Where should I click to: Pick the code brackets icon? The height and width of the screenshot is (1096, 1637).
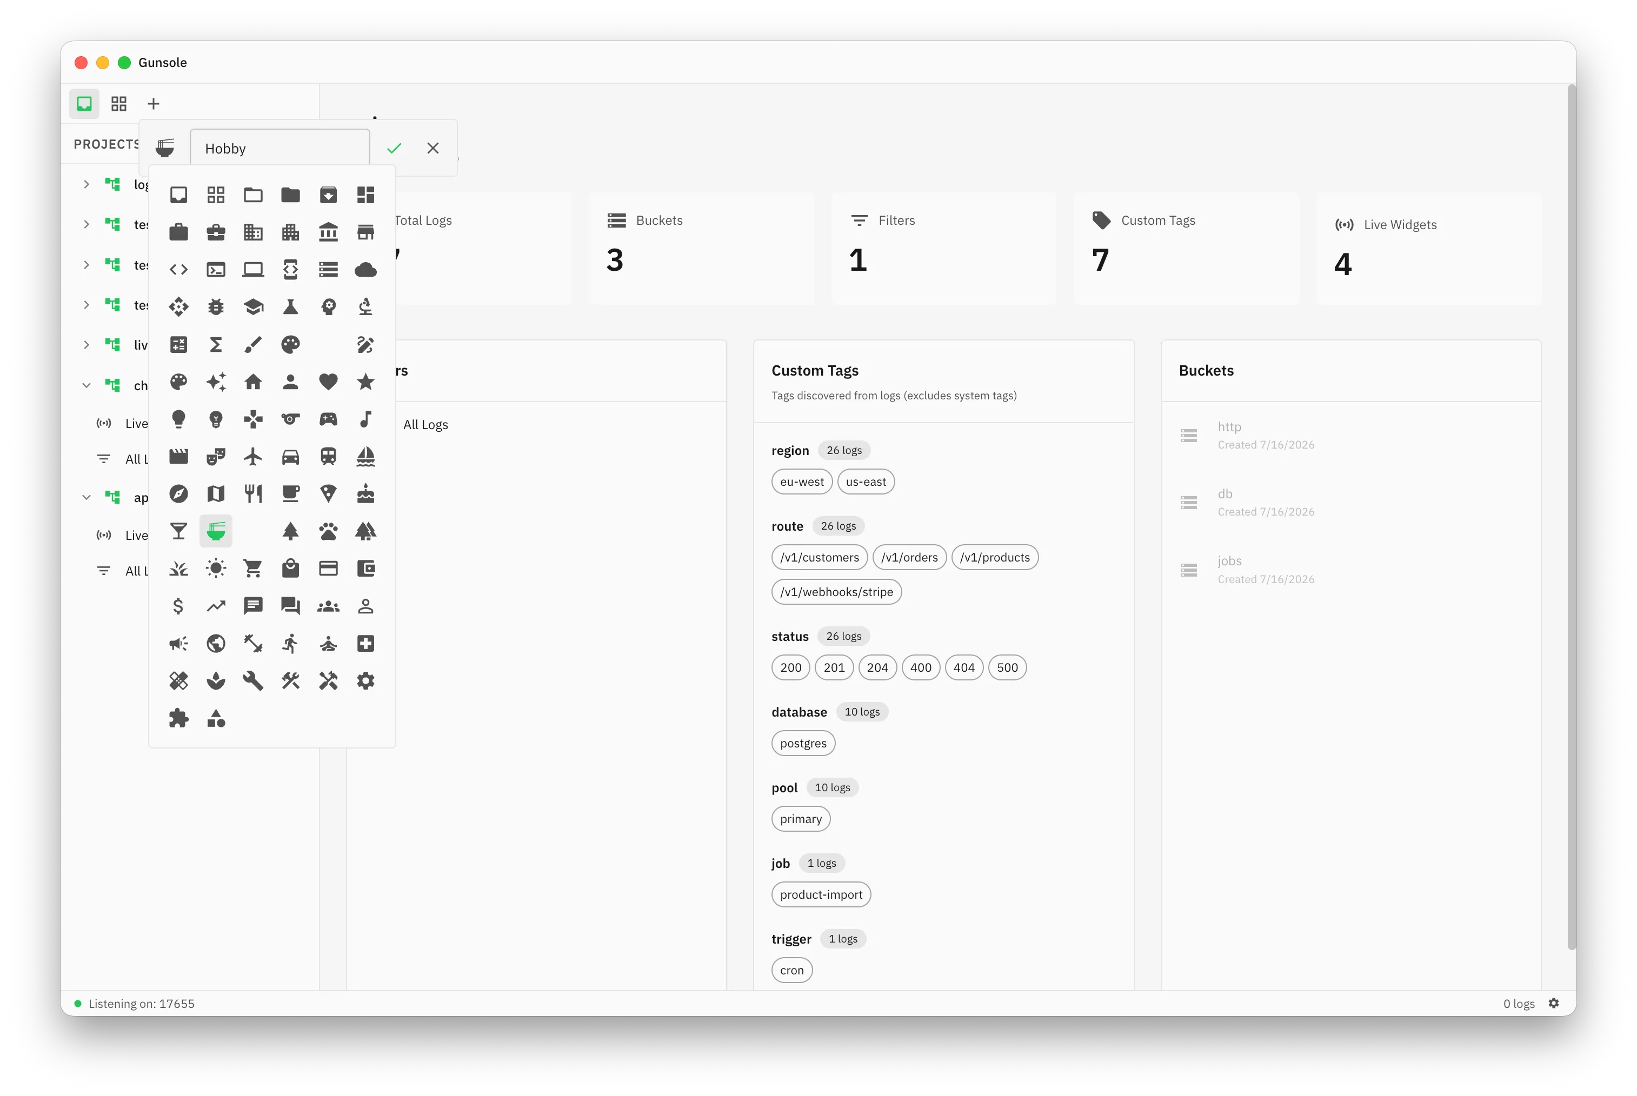pos(178,270)
